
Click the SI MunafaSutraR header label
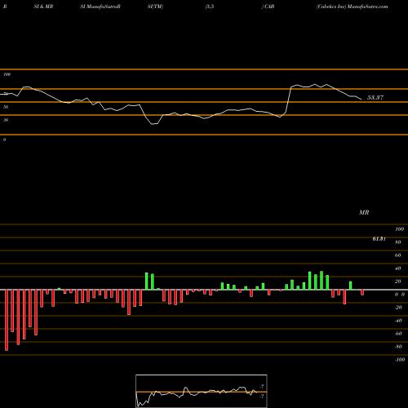tap(100, 7)
